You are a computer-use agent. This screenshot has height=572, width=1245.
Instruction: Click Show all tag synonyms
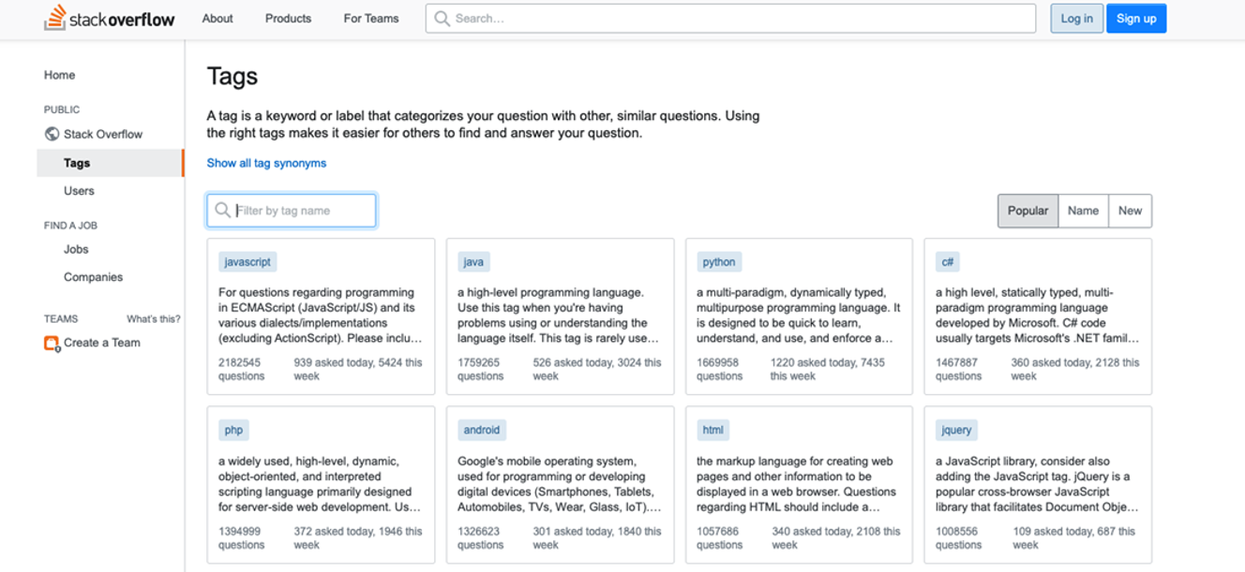tap(266, 162)
